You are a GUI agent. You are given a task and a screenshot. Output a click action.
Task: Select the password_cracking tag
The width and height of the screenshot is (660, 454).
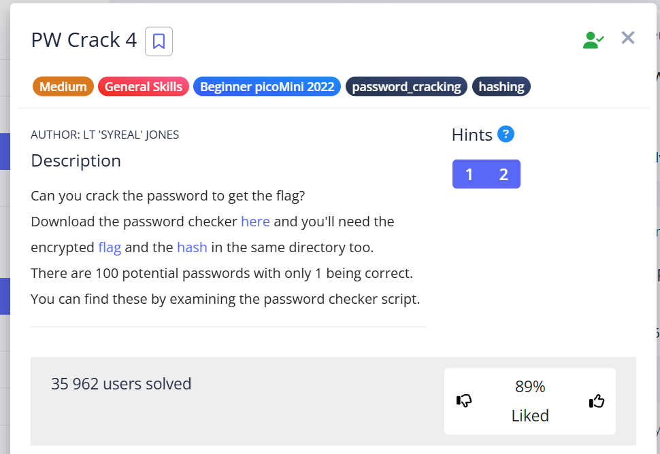coord(406,86)
